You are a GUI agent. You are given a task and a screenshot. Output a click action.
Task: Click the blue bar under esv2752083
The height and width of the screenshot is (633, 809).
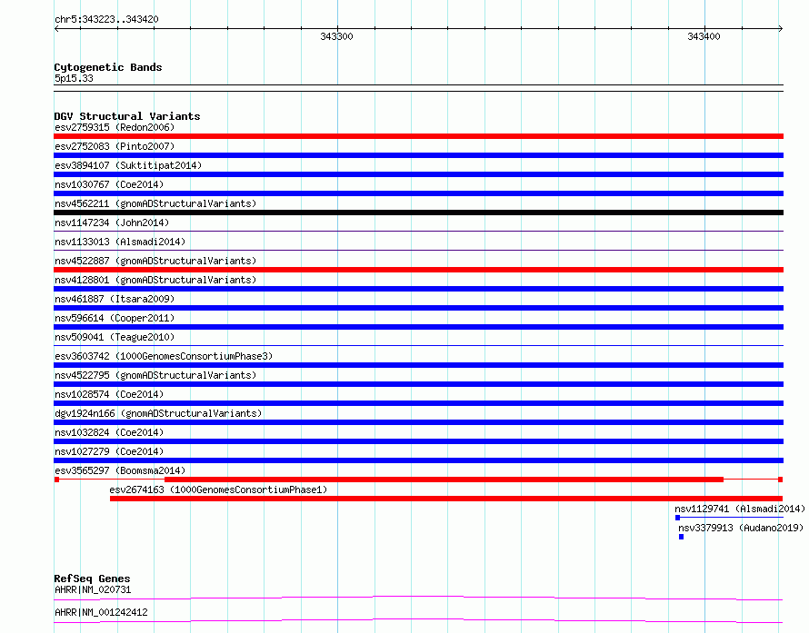[418, 155]
